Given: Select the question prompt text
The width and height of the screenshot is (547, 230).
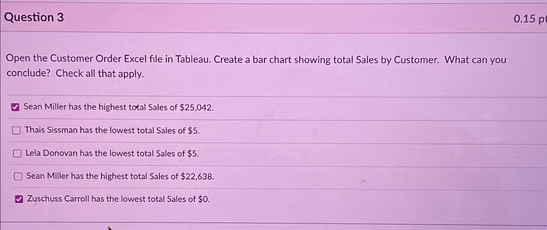Looking at the screenshot, I should (256, 66).
